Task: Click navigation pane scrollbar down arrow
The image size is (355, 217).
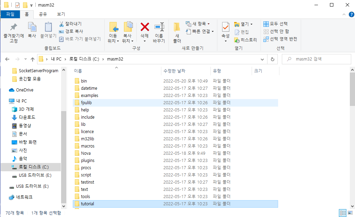Action: pos(64,206)
